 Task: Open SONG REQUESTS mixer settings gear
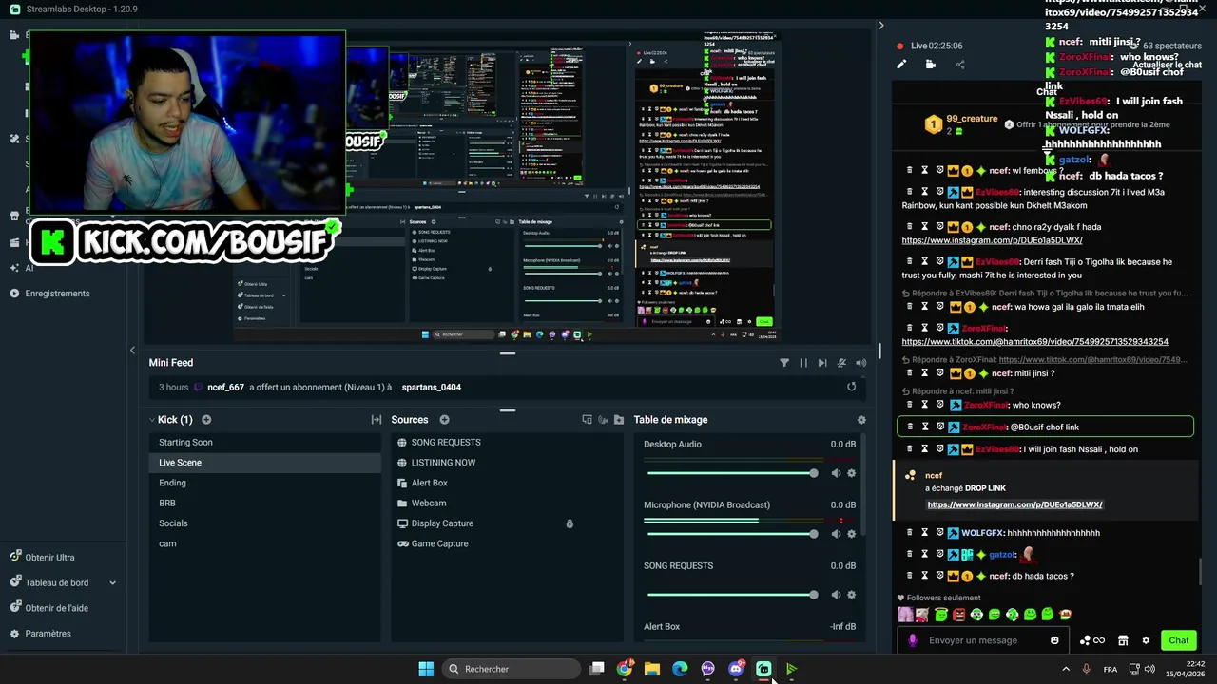851,595
